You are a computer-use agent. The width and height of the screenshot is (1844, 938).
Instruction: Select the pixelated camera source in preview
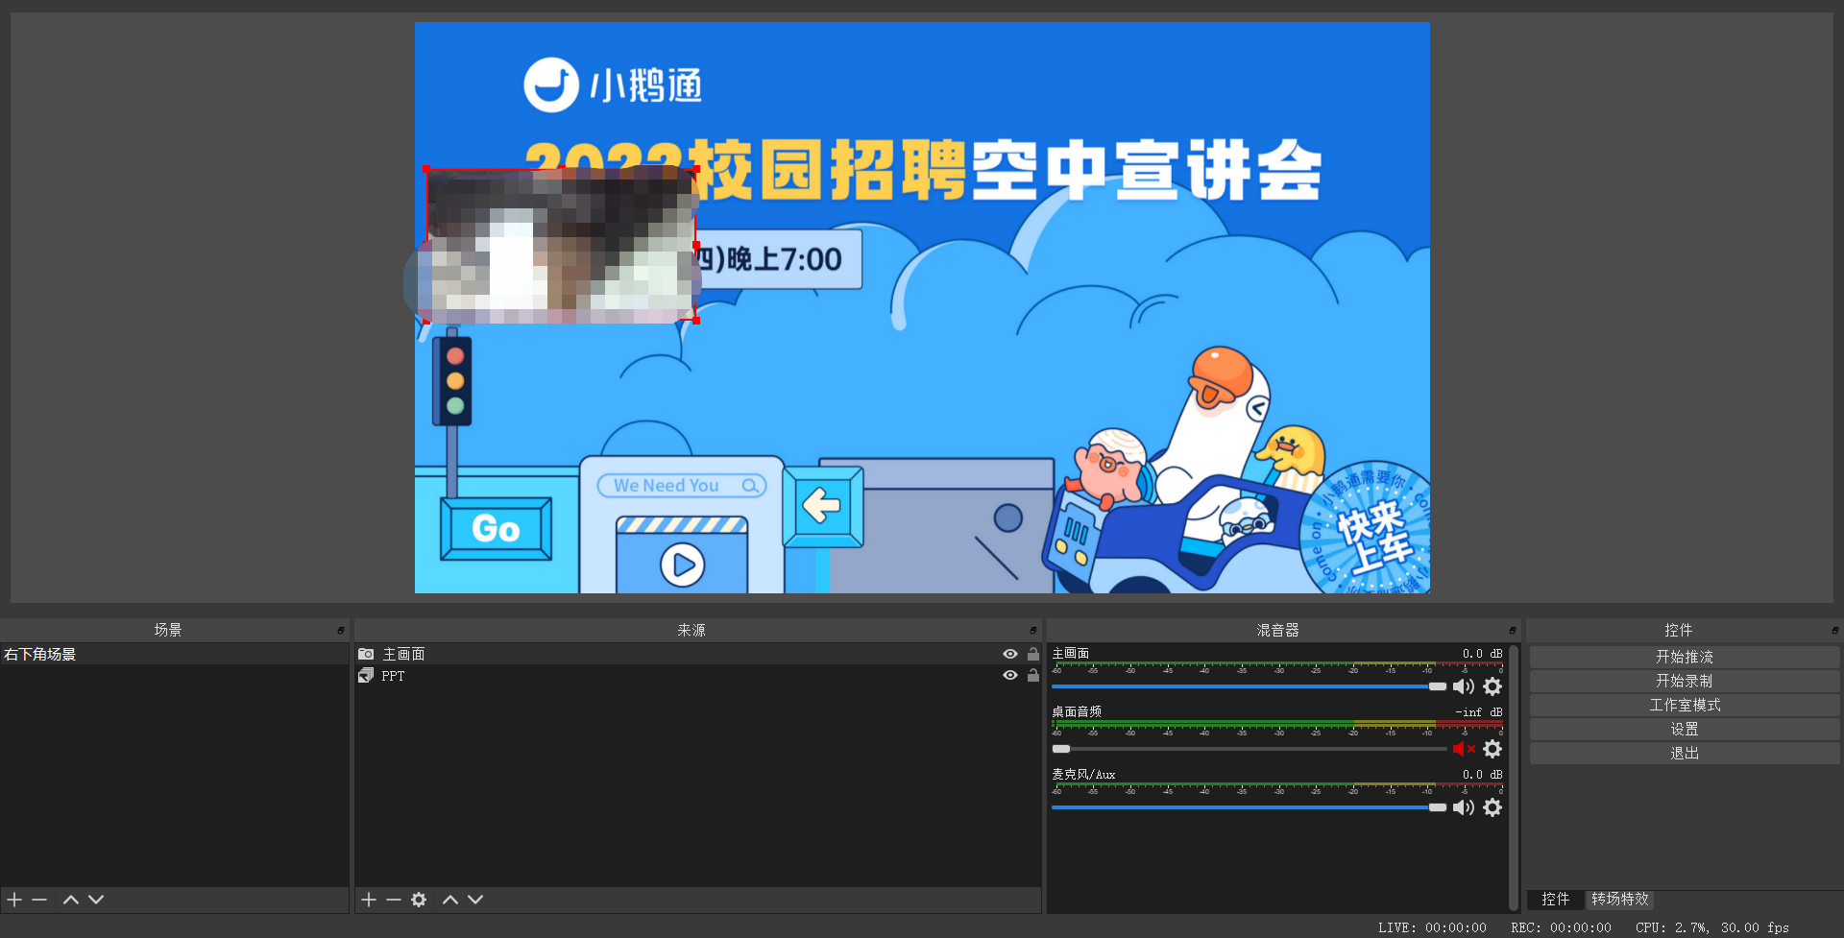[x=561, y=245]
